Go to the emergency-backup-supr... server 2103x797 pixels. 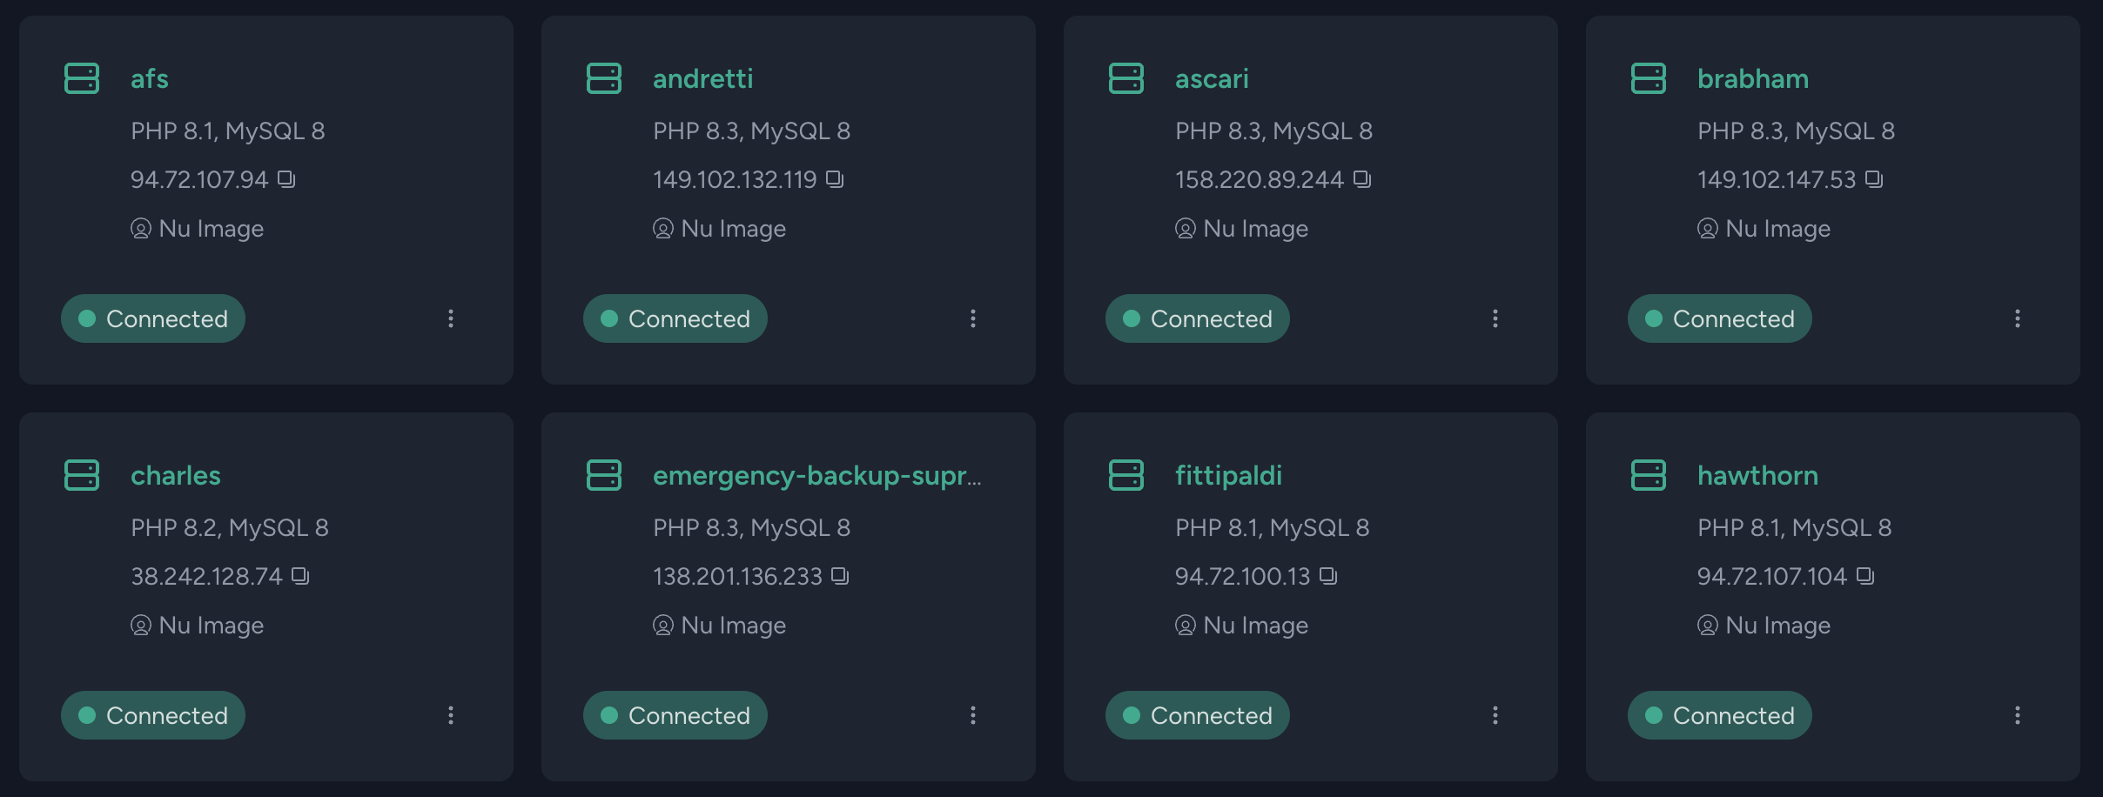tap(816, 476)
